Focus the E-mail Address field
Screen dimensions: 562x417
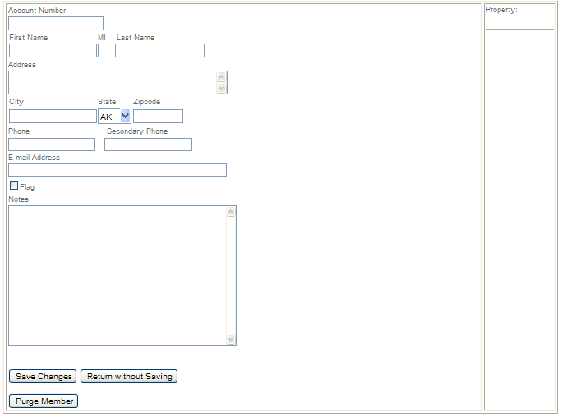tap(117, 171)
